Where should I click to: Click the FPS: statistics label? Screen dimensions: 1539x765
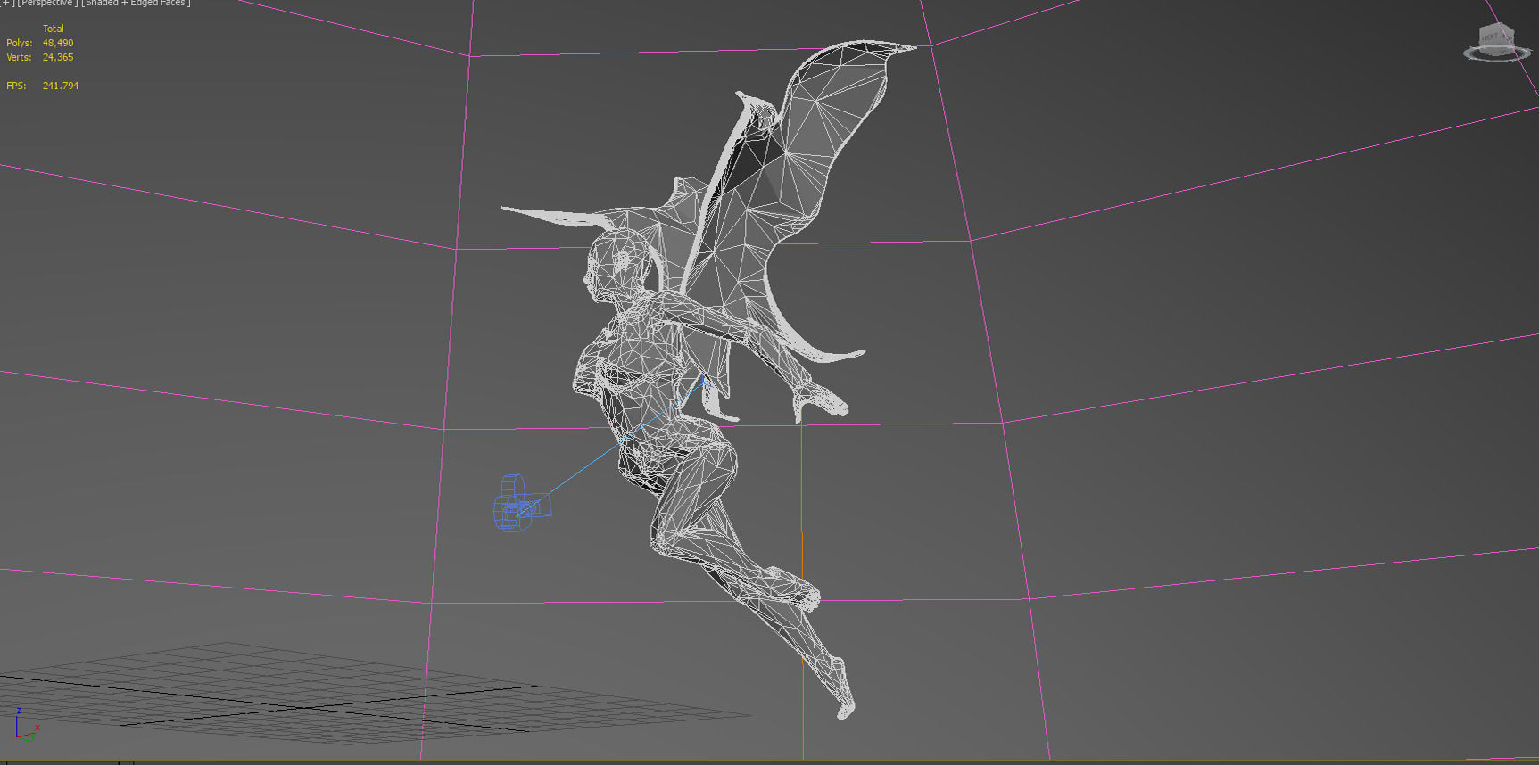[x=16, y=86]
